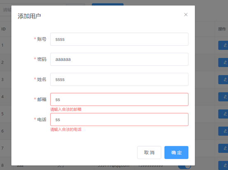Click the 请输入合法的邮箱 error message
The height and width of the screenshot is (170, 228).
coord(66,109)
